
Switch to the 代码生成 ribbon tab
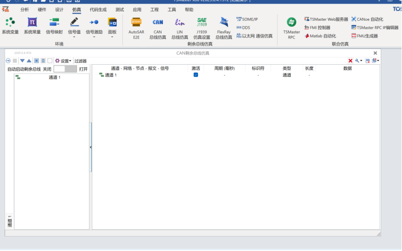tap(98, 10)
